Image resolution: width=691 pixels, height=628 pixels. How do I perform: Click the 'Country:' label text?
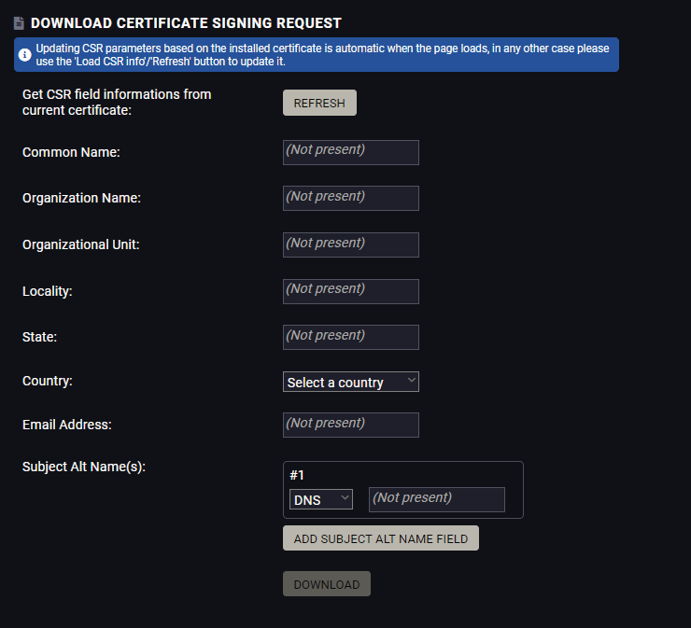48,381
